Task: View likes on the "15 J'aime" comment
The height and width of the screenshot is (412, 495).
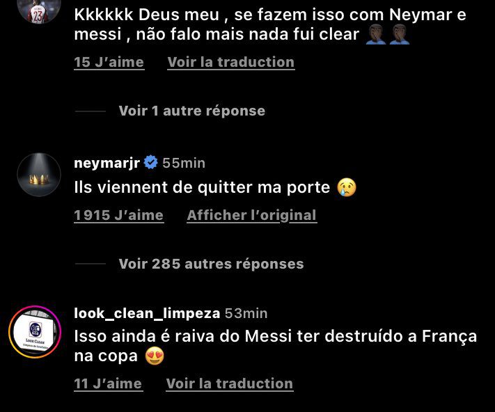Action: click(x=109, y=62)
